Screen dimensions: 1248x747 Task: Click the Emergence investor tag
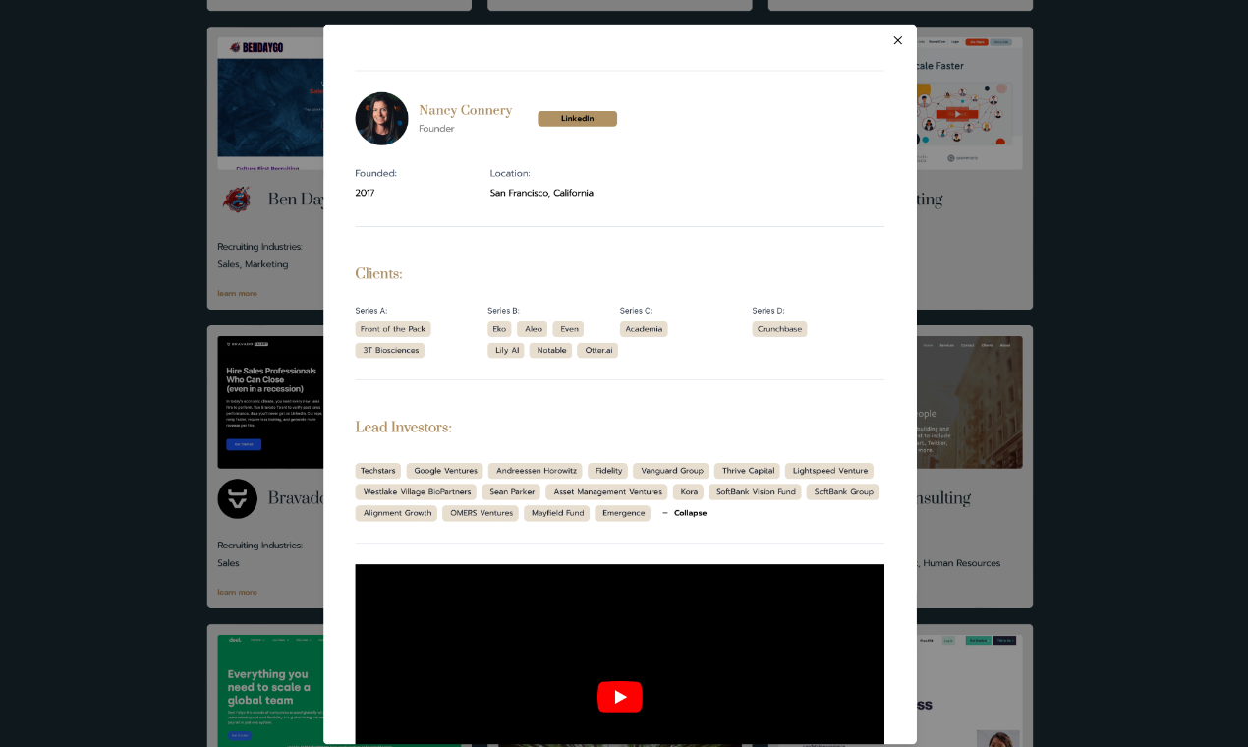(623, 513)
